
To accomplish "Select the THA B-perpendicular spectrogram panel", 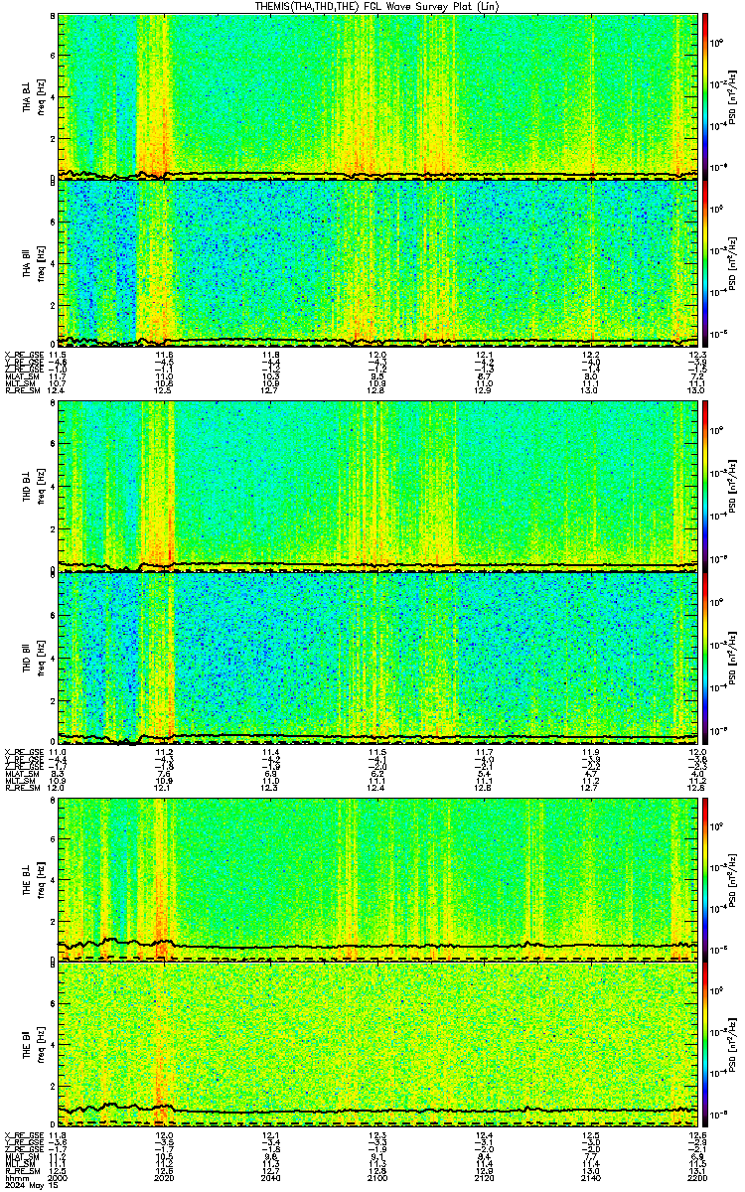I will [x=378, y=96].
